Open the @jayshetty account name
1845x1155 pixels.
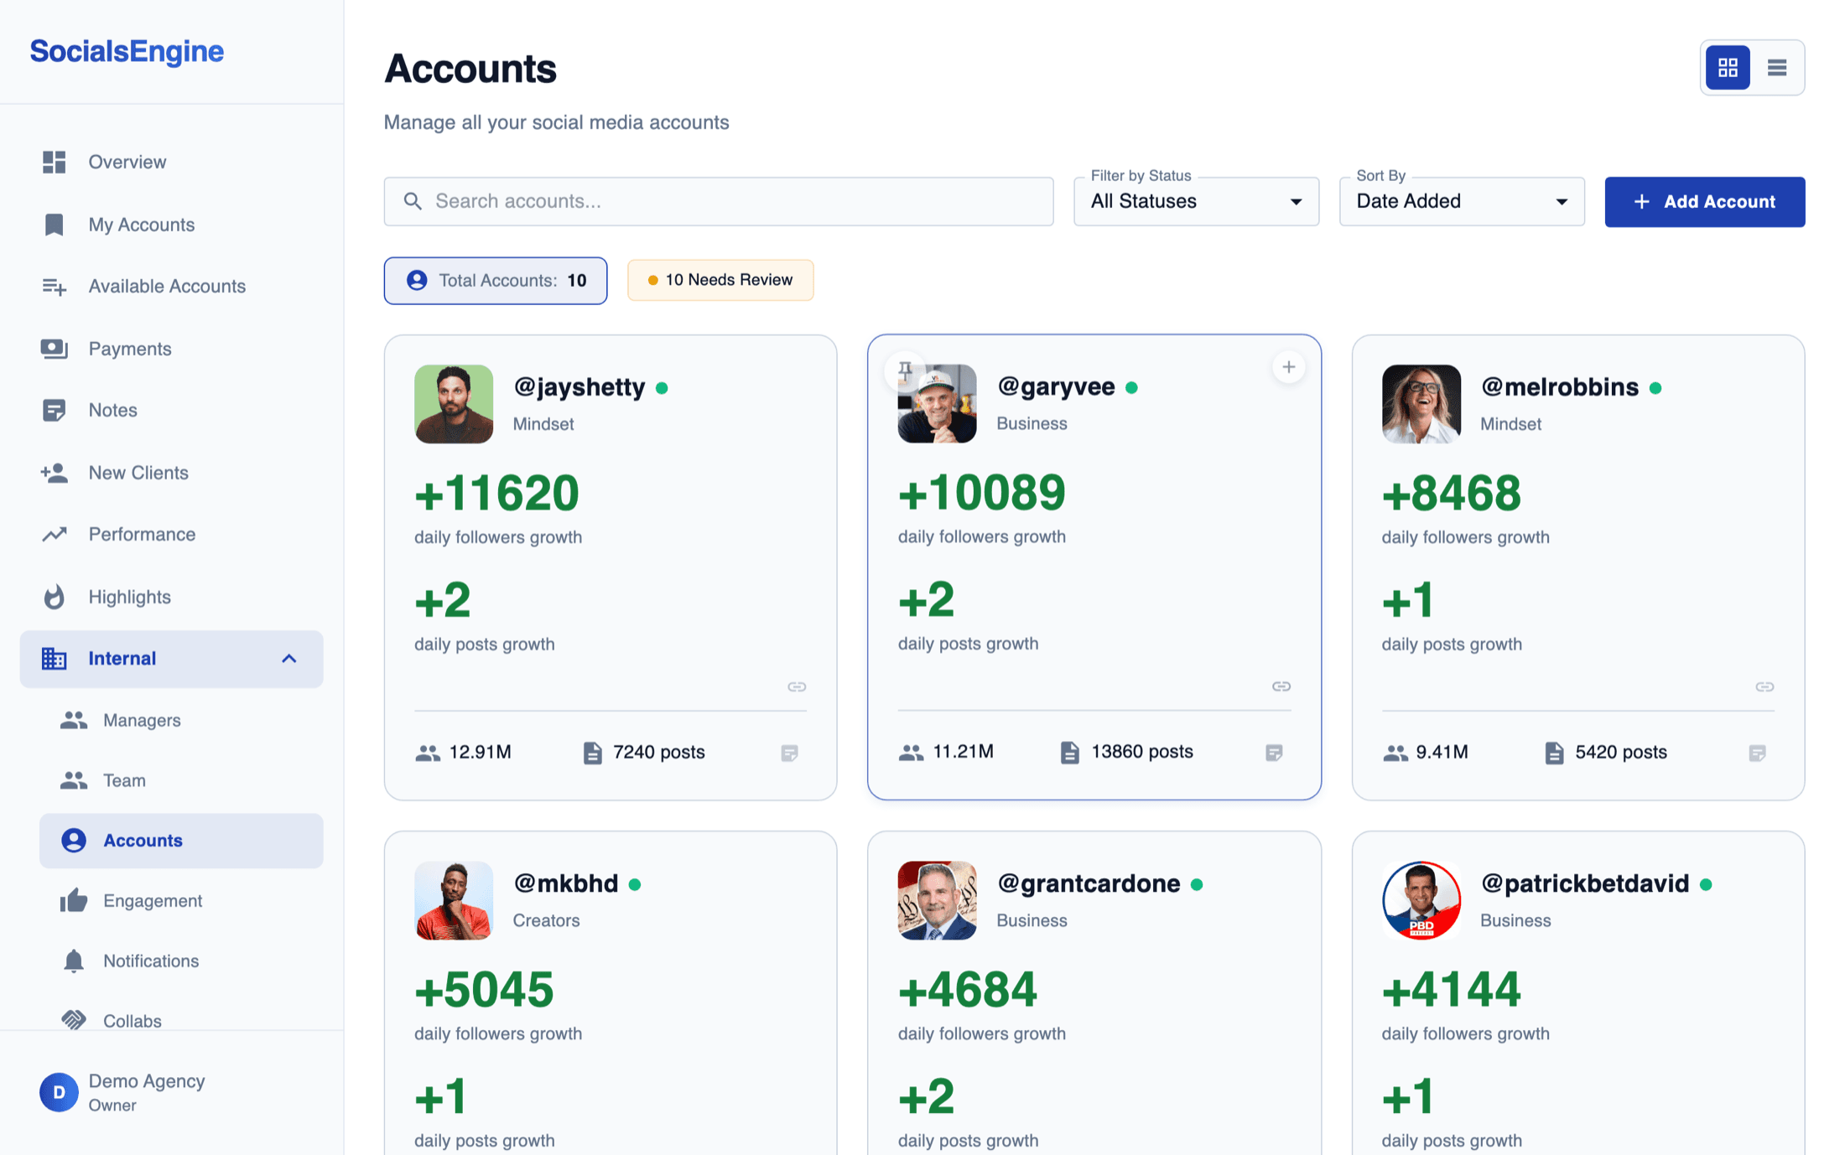click(579, 387)
